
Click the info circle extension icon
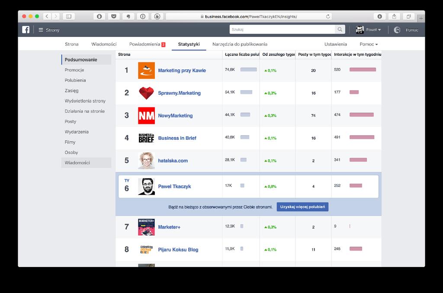[x=143, y=16]
